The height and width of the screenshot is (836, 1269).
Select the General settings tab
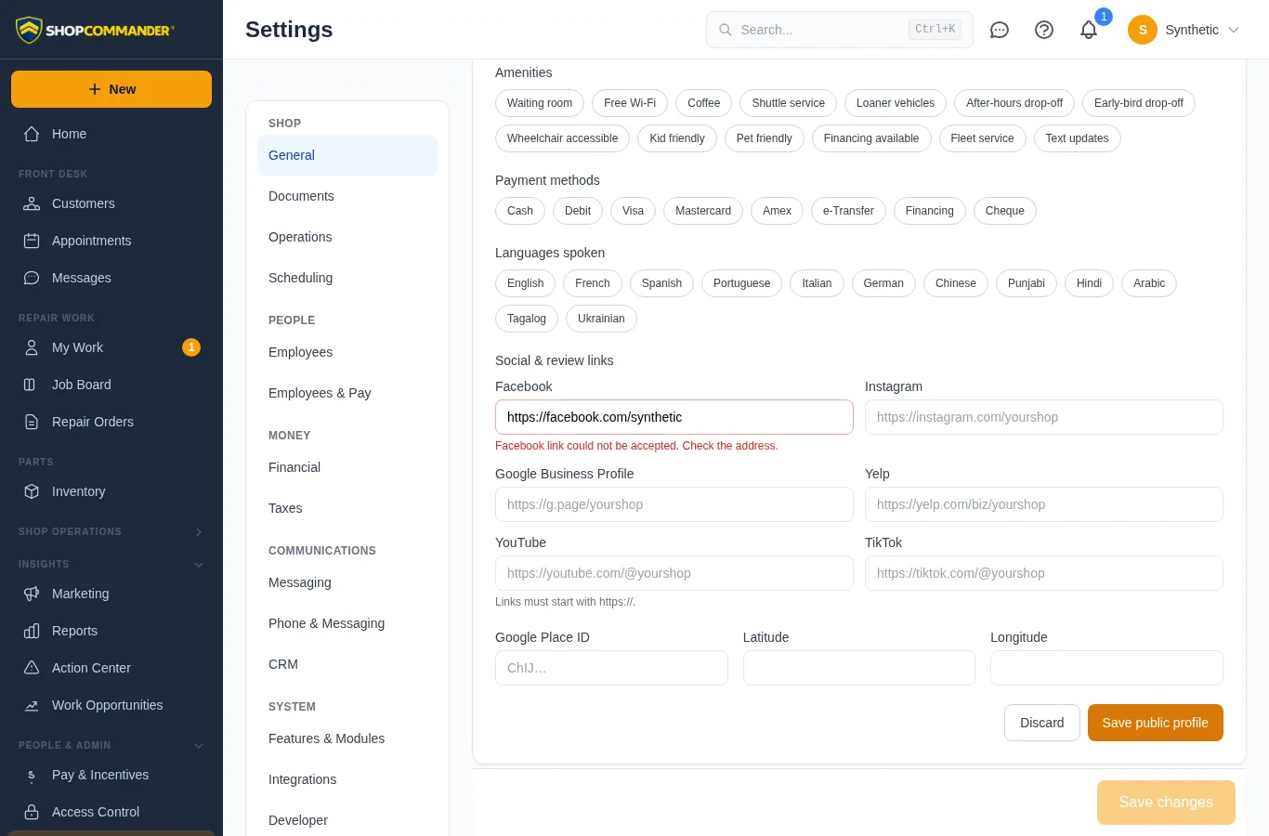[347, 155]
